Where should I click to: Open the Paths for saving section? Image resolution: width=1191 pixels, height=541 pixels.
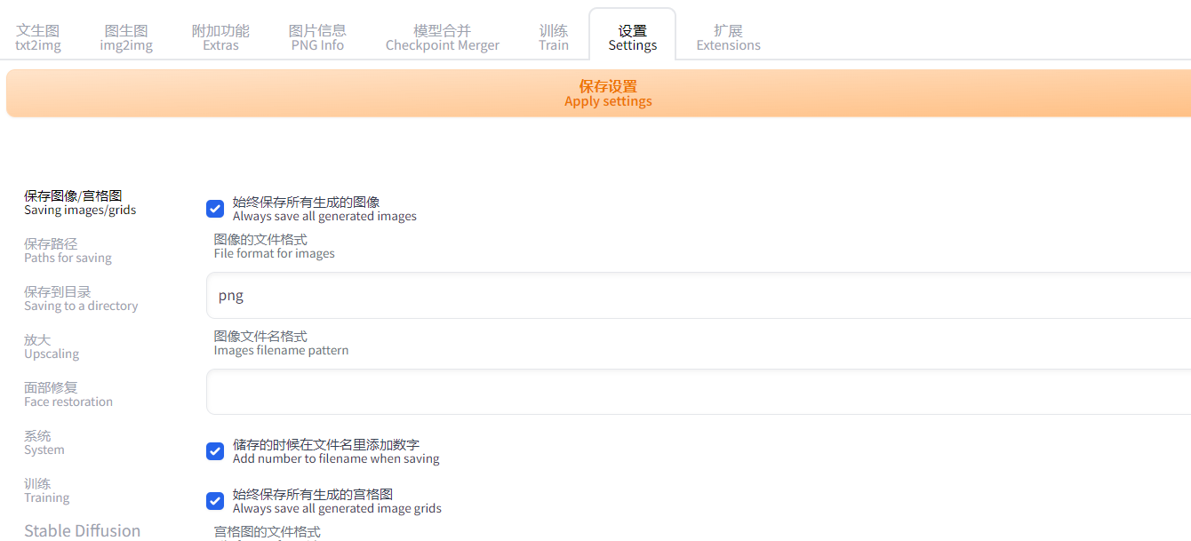[68, 251]
